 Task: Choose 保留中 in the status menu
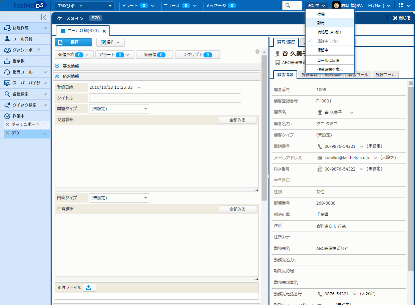[x=323, y=50]
